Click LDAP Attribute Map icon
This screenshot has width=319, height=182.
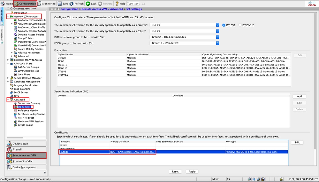[15, 71]
